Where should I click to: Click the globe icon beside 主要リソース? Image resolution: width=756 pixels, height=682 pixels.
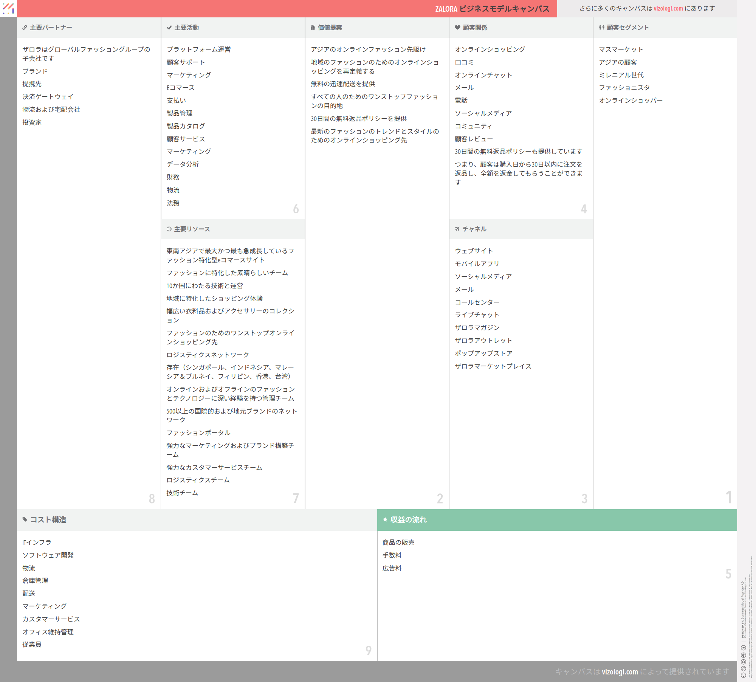tap(169, 229)
